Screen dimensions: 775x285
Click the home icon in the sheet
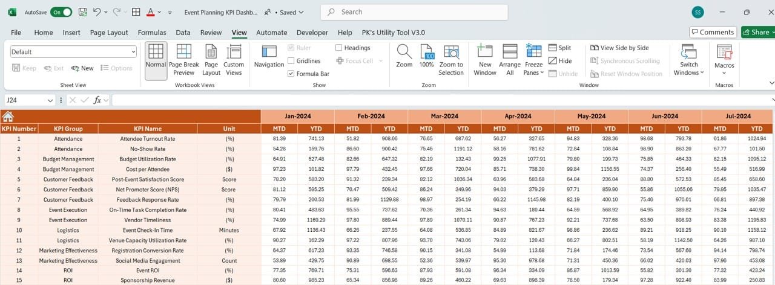[8, 117]
